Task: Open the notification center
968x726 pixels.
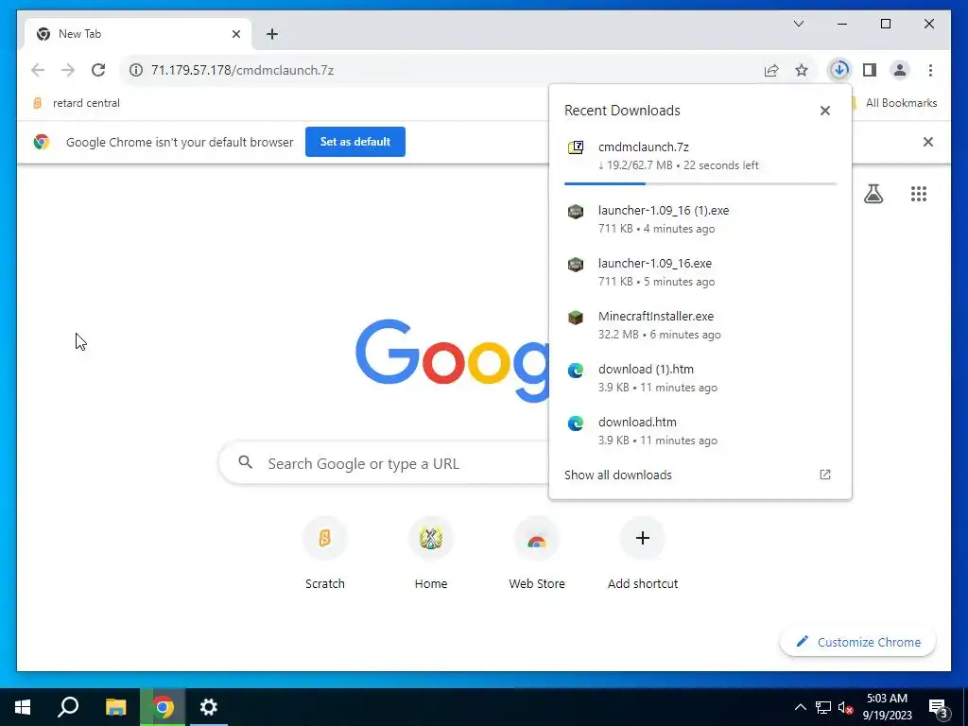Action: coord(939,708)
